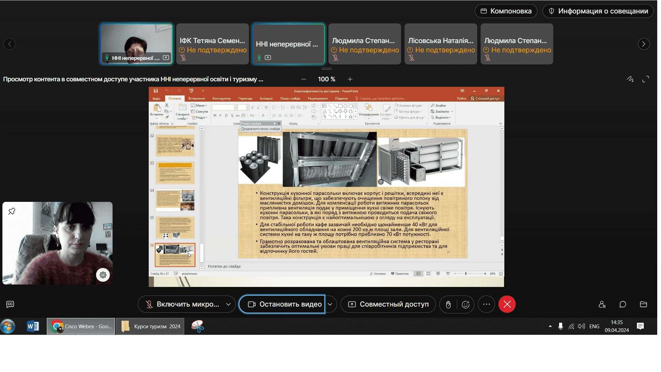The image size is (661, 372).
Task: Leave the meeting with the red X
Action: (507, 304)
